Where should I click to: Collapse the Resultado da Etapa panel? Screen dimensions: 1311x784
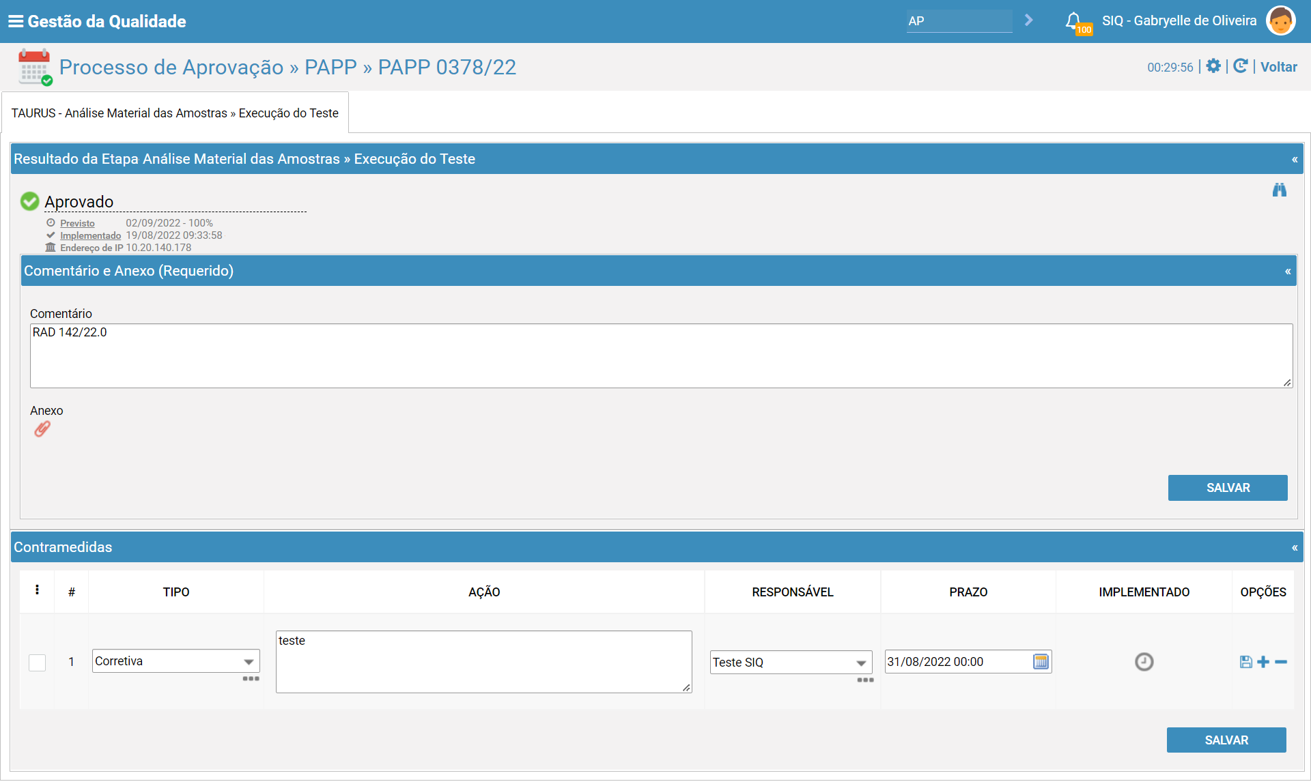point(1295,159)
